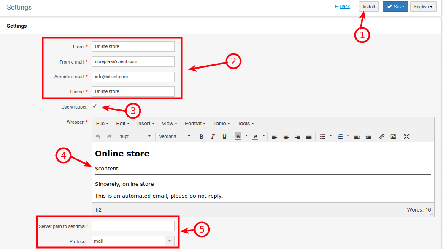Toggle underline formatting

tap(224, 137)
